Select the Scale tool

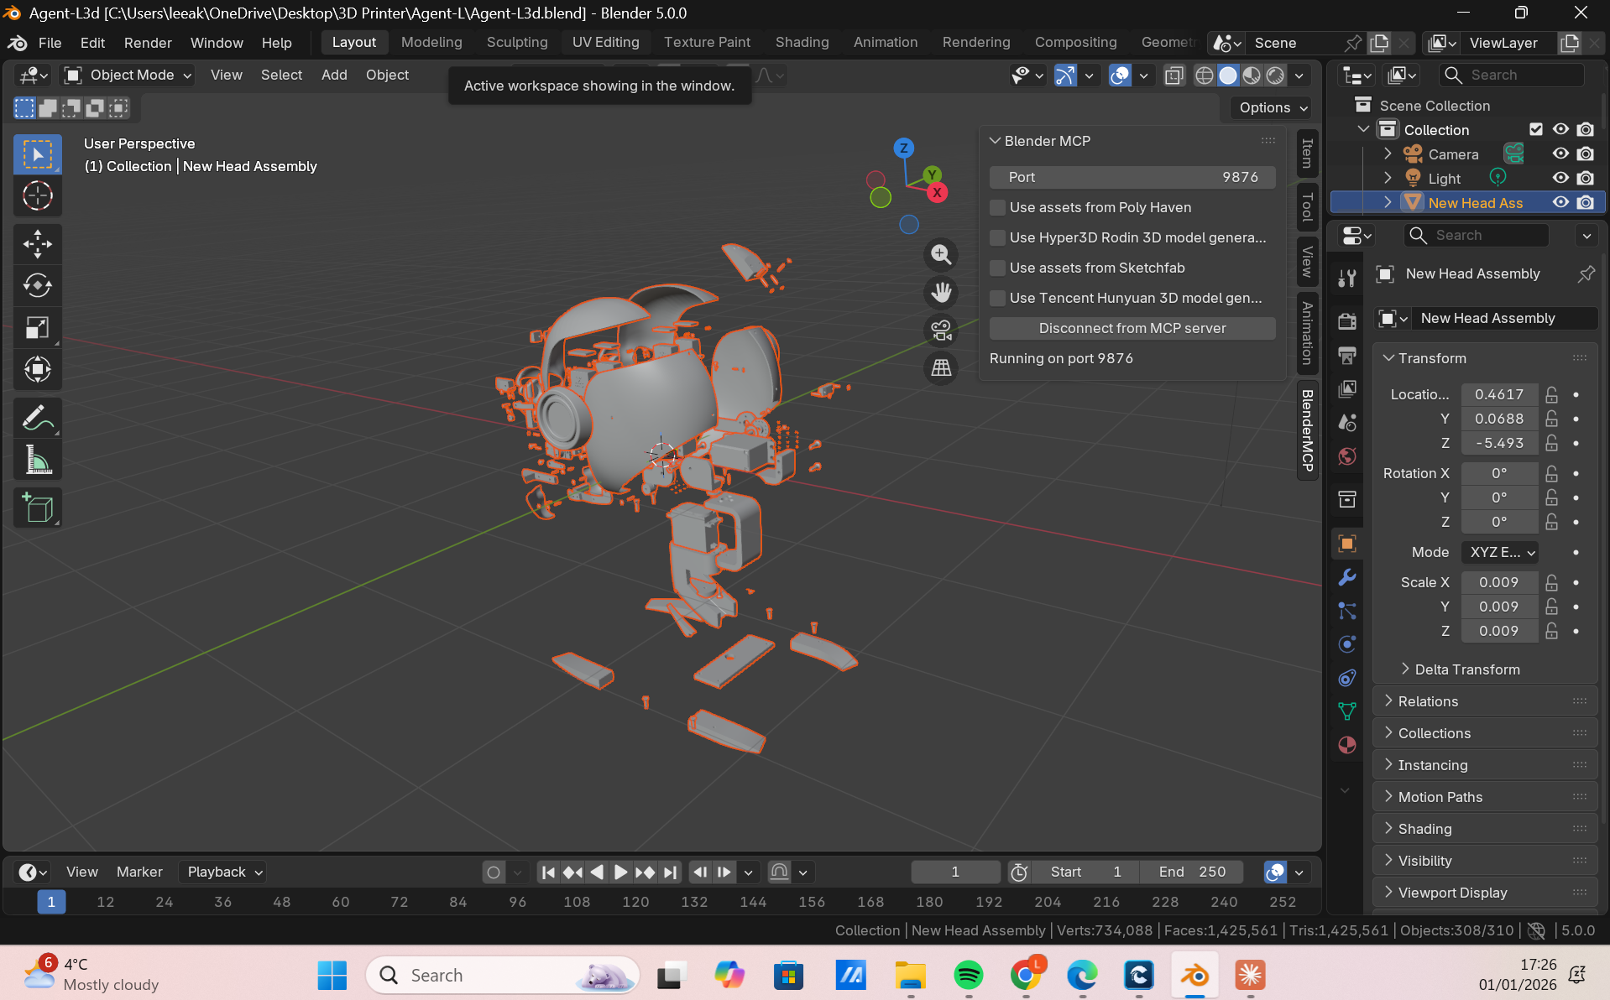click(x=37, y=328)
